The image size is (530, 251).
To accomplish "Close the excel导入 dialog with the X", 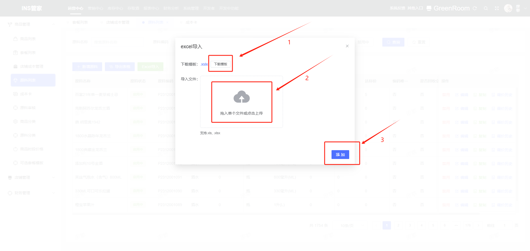I will pos(347,46).
